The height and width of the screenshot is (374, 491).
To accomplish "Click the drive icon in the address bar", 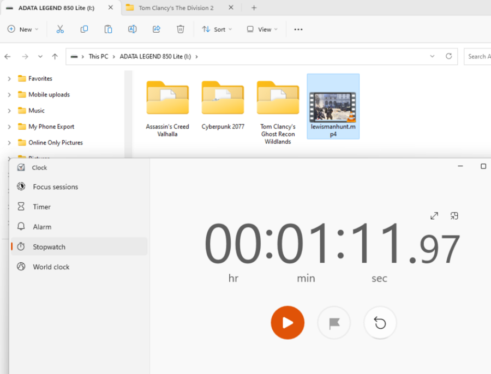I will click(74, 57).
